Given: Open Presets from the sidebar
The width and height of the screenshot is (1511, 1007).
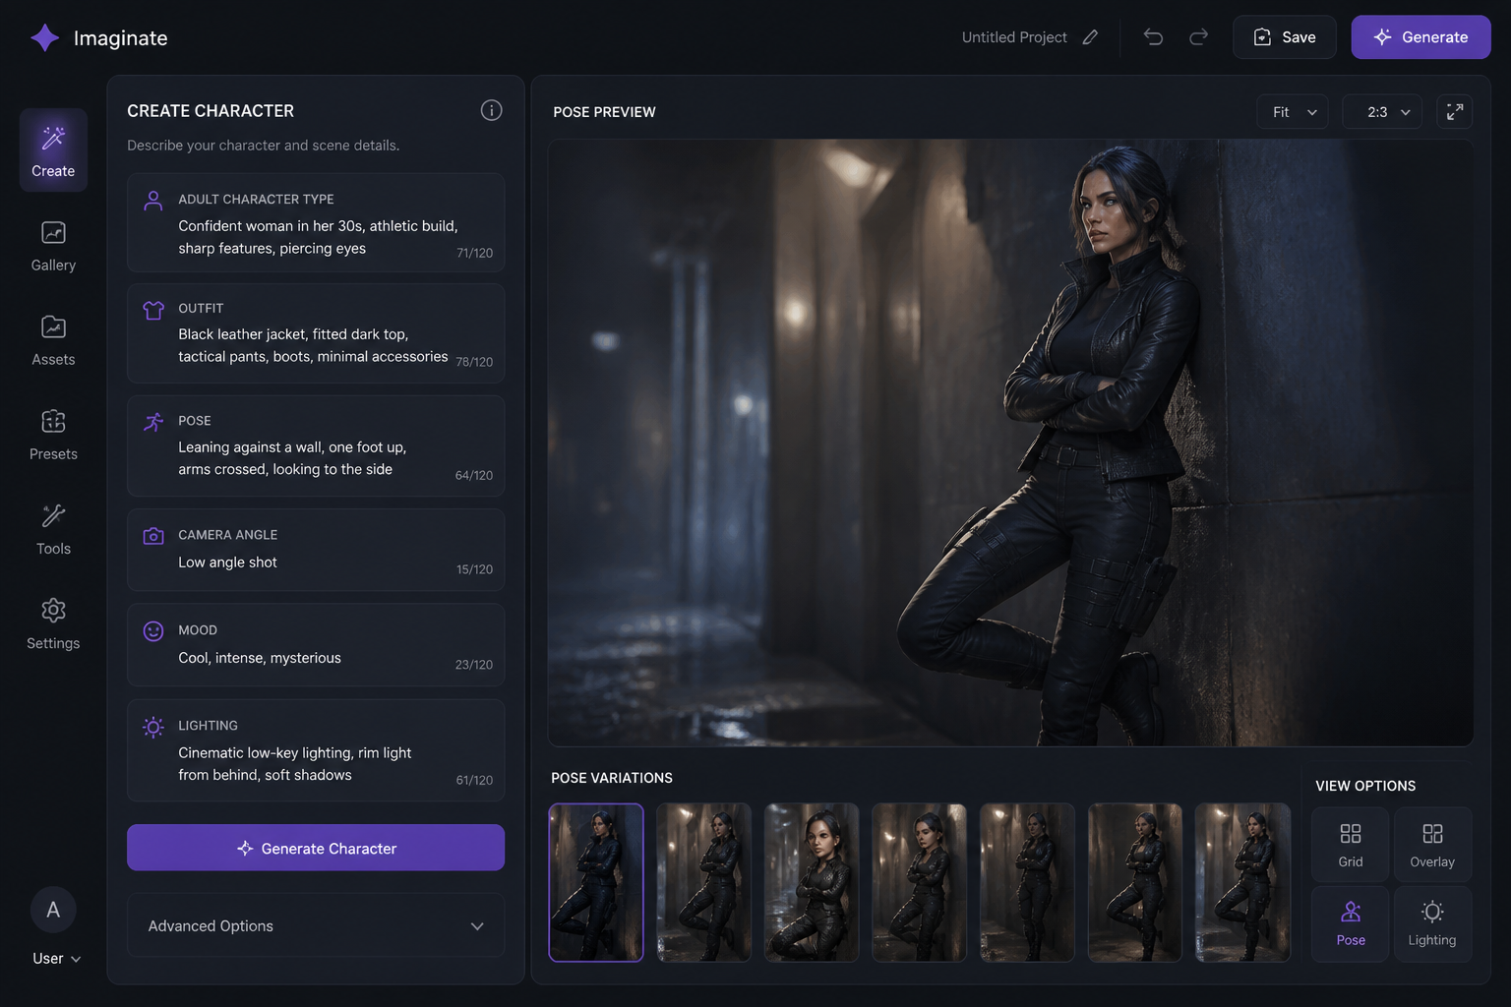Looking at the screenshot, I should point(53,435).
